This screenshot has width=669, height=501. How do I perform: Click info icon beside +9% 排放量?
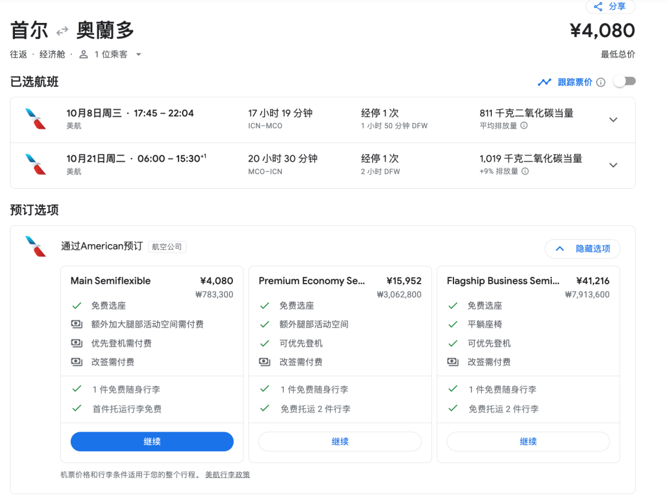pyautogui.click(x=525, y=172)
